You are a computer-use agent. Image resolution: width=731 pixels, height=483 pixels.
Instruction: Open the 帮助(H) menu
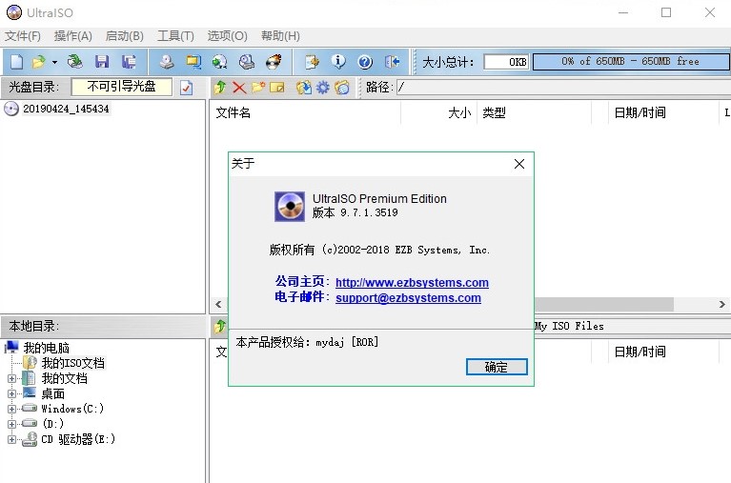(280, 36)
